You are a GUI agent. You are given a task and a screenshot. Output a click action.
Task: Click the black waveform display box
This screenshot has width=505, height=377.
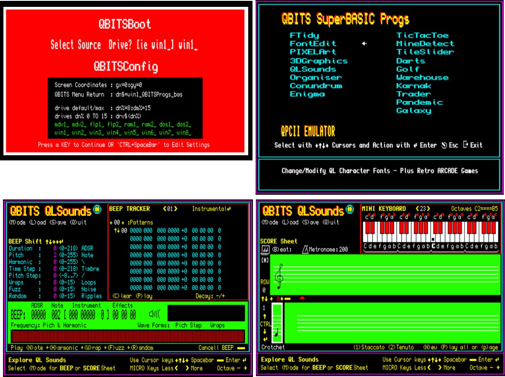coord(206,313)
